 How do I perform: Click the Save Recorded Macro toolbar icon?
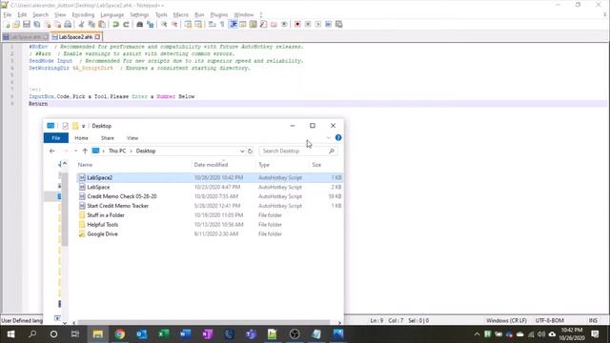[x=339, y=25]
